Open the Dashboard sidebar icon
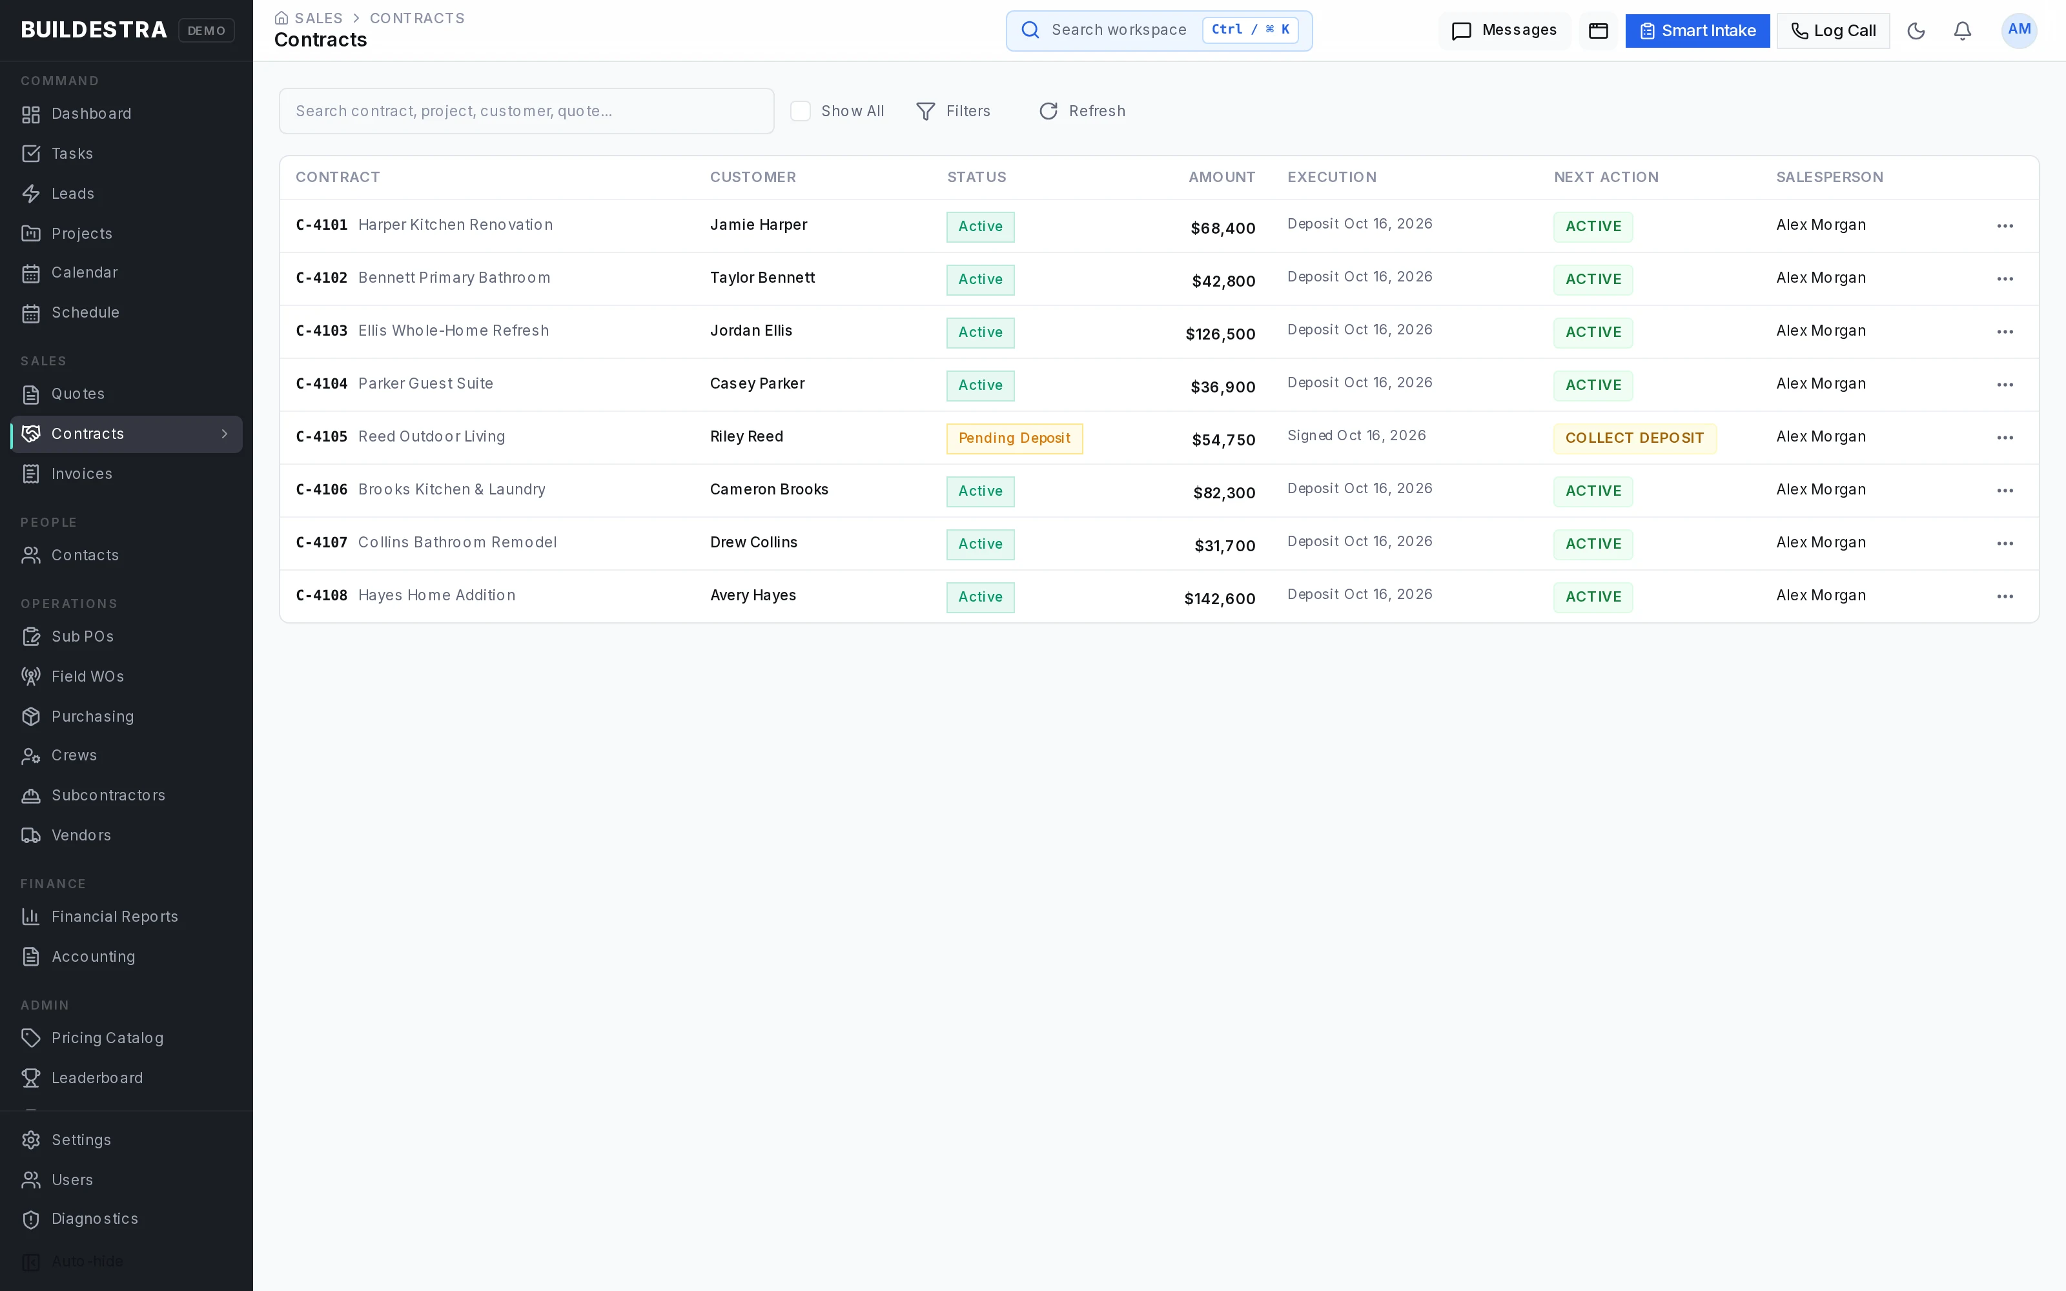This screenshot has height=1291, width=2066. [x=31, y=114]
